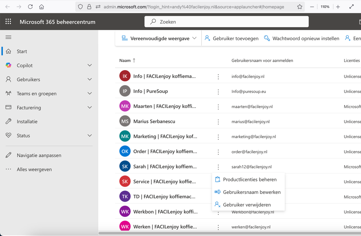Click Wachtwoord opnieuw instellen button
The image size is (361, 236).
(302, 38)
